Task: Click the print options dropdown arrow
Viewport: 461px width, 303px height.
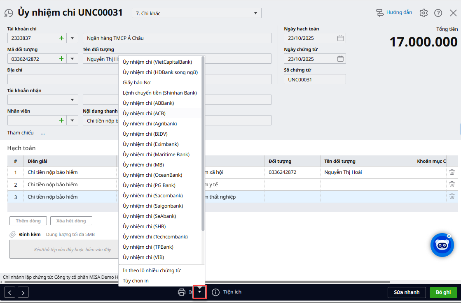Action: click(x=199, y=292)
